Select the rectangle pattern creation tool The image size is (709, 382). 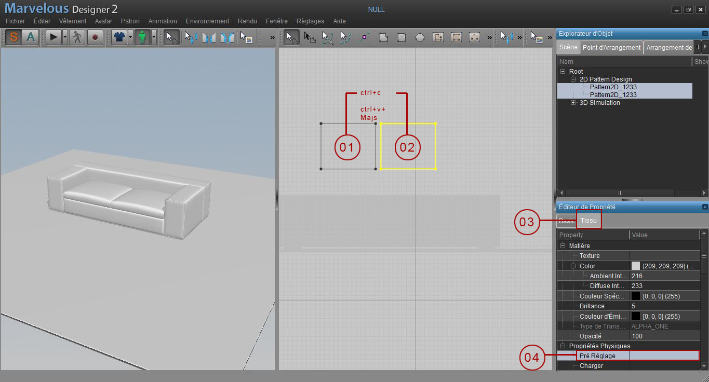point(402,37)
